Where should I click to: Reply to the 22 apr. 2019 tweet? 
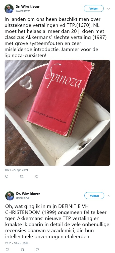(7, 177)
